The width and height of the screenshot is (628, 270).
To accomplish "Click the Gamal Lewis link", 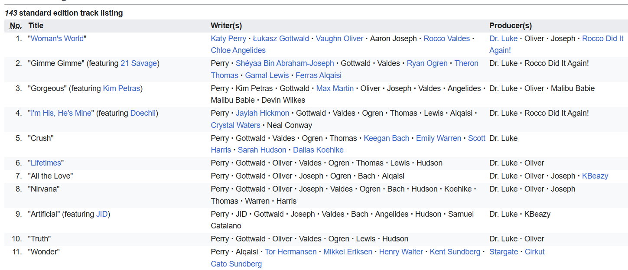I will [x=267, y=75].
